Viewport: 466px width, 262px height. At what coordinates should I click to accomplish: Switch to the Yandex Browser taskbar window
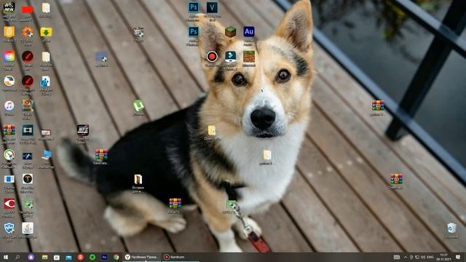click(x=142, y=257)
